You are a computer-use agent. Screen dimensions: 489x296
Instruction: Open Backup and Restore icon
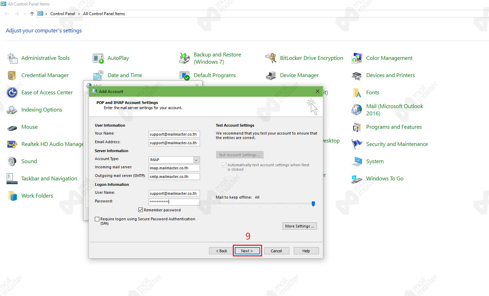184,58
